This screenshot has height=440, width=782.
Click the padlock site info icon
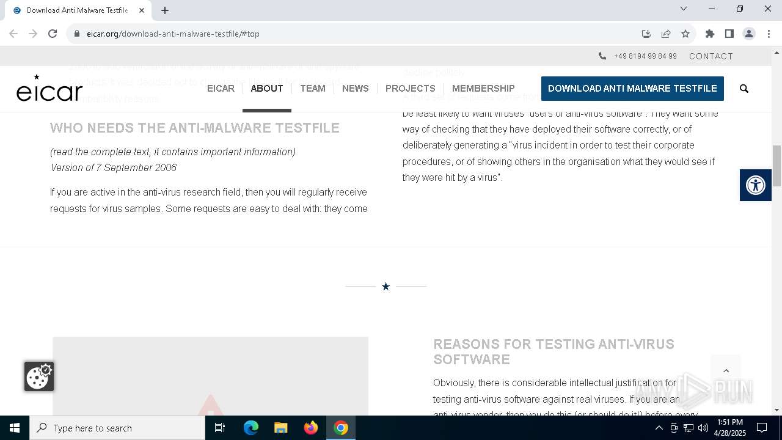click(x=77, y=34)
